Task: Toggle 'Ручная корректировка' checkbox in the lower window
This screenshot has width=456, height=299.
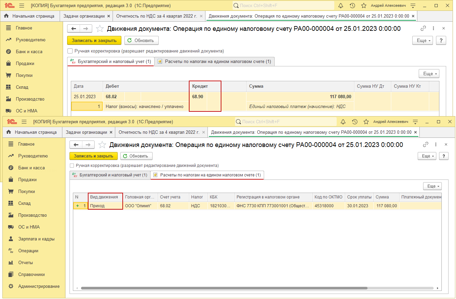Action: [x=72, y=166]
